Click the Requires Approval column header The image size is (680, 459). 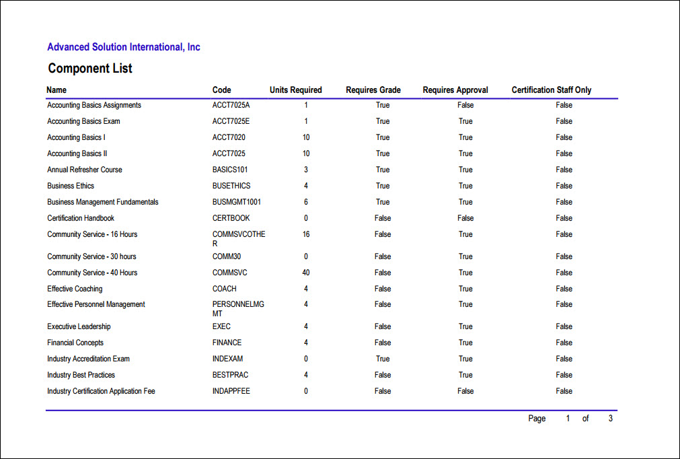tap(455, 90)
